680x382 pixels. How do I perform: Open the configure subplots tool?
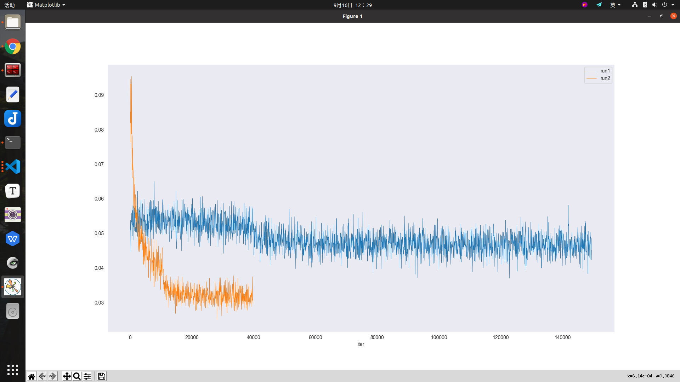pos(87,376)
